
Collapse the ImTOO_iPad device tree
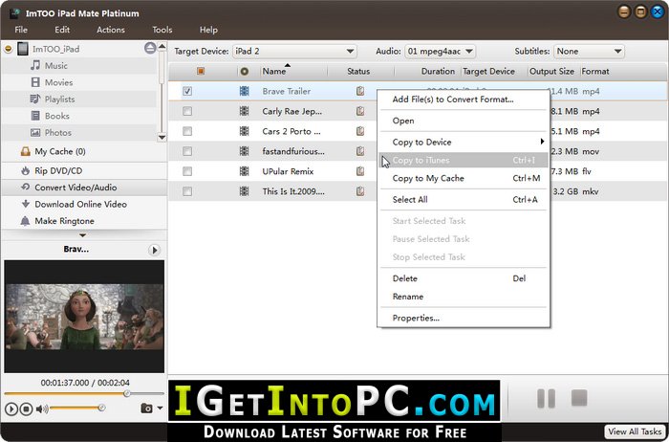click(8, 49)
